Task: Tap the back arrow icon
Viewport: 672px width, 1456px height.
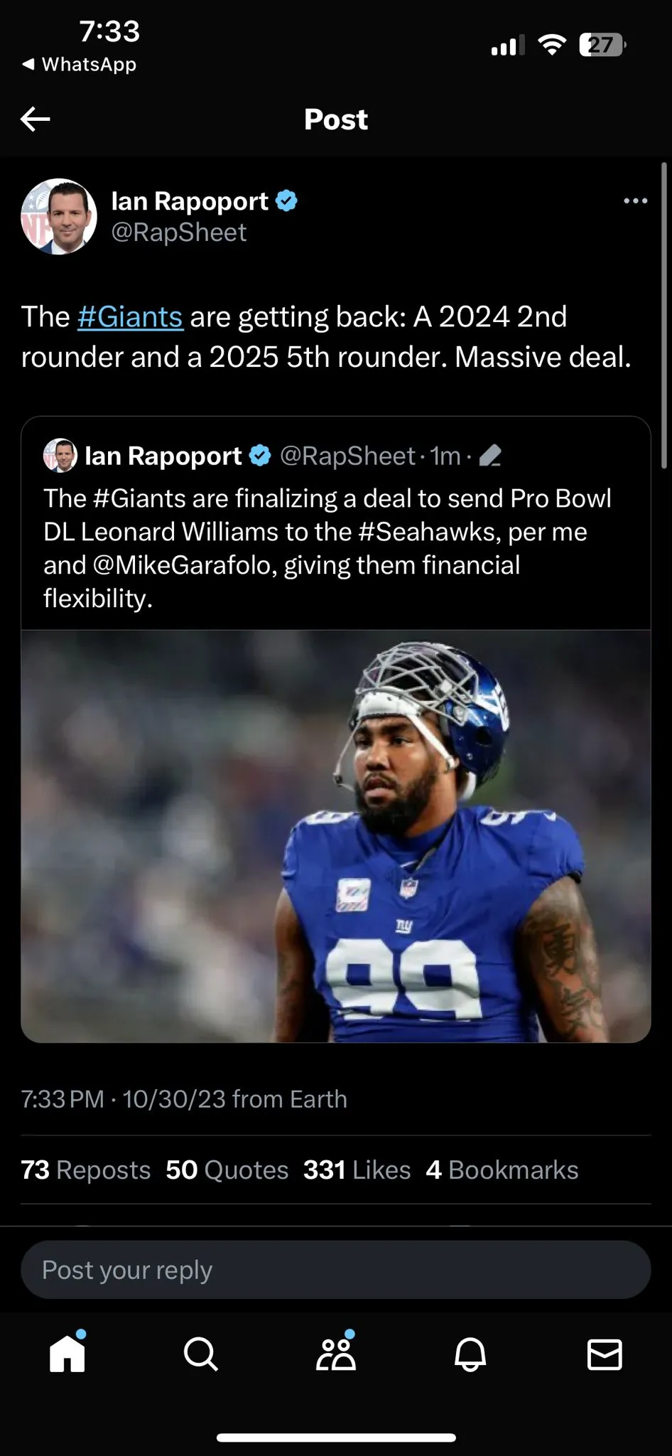Action: [x=36, y=119]
